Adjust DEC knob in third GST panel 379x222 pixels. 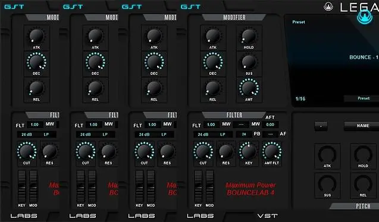(x=154, y=62)
